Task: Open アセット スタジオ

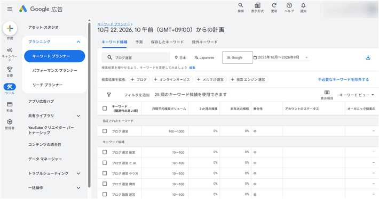Action: click(x=43, y=27)
